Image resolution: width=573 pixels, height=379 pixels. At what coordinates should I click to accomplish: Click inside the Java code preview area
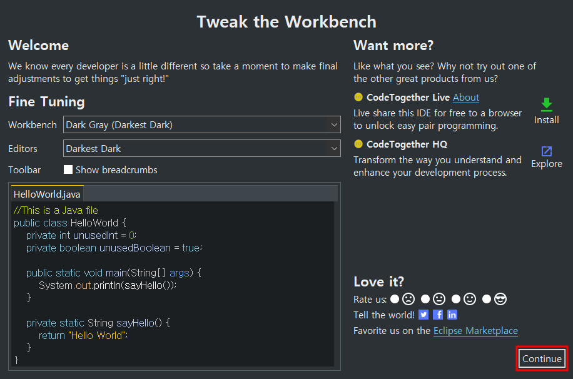click(x=173, y=284)
